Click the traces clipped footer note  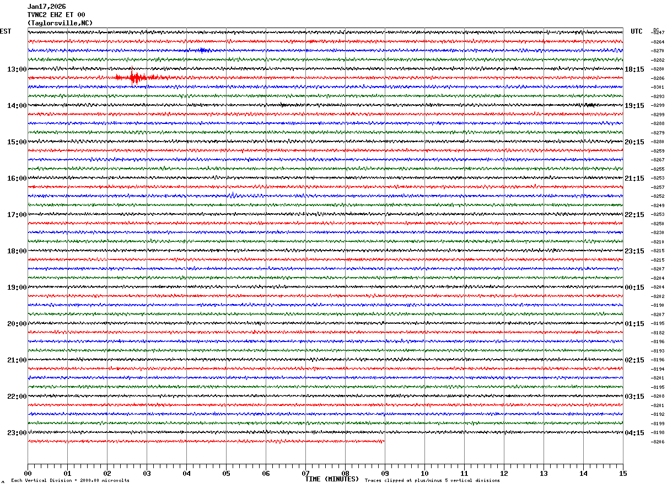(432, 480)
